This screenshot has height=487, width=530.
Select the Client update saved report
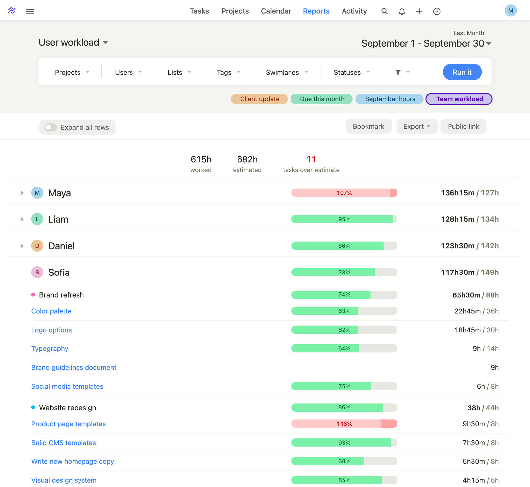pyautogui.click(x=259, y=99)
